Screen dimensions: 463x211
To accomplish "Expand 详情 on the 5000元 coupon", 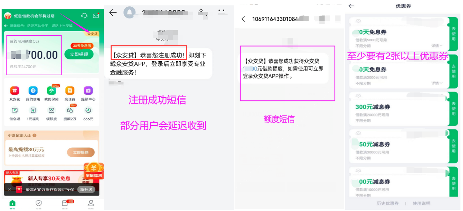I will pos(437,46).
